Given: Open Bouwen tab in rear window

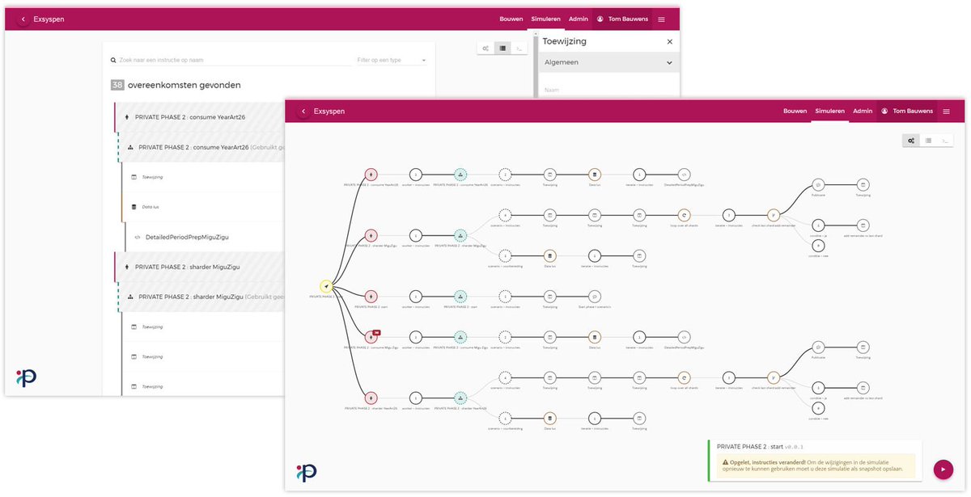Looking at the screenshot, I should click(511, 19).
